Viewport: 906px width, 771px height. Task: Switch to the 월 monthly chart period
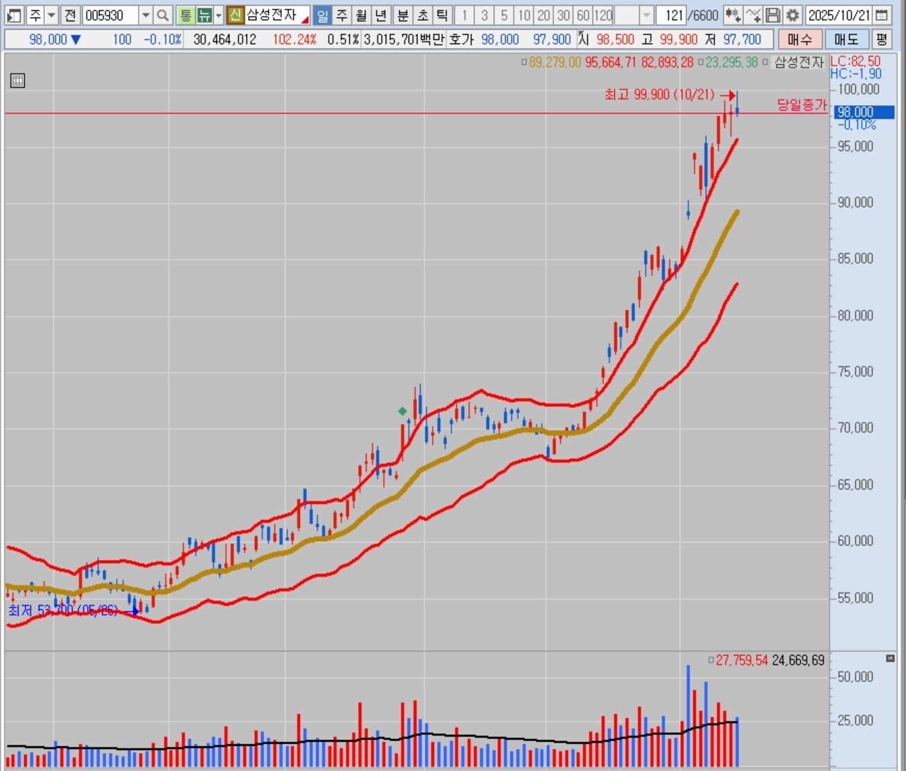click(361, 15)
